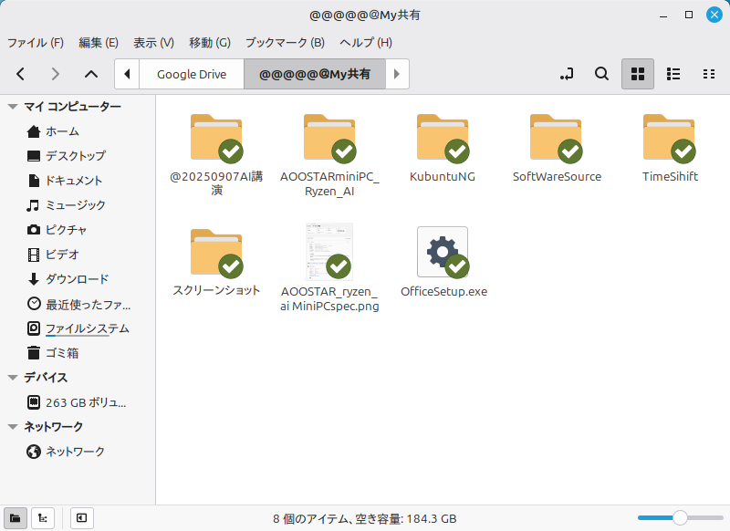Open the ブックマーク (B) menu
This screenshot has width=730, height=531.
(x=285, y=42)
